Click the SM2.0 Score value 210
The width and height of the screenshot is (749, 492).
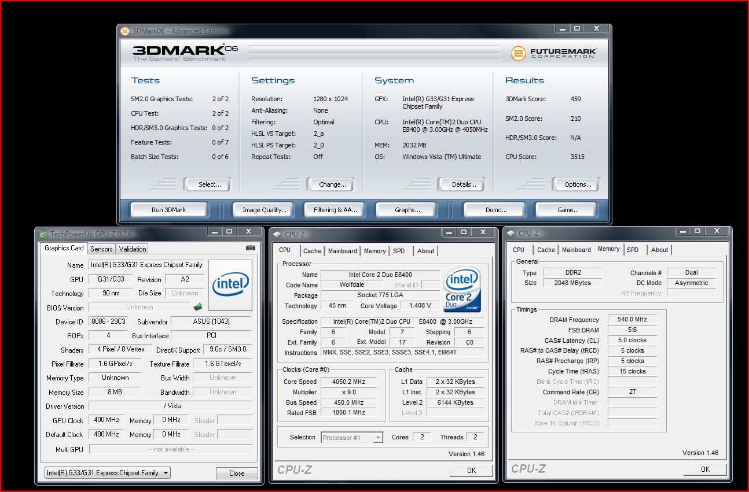point(575,119)
